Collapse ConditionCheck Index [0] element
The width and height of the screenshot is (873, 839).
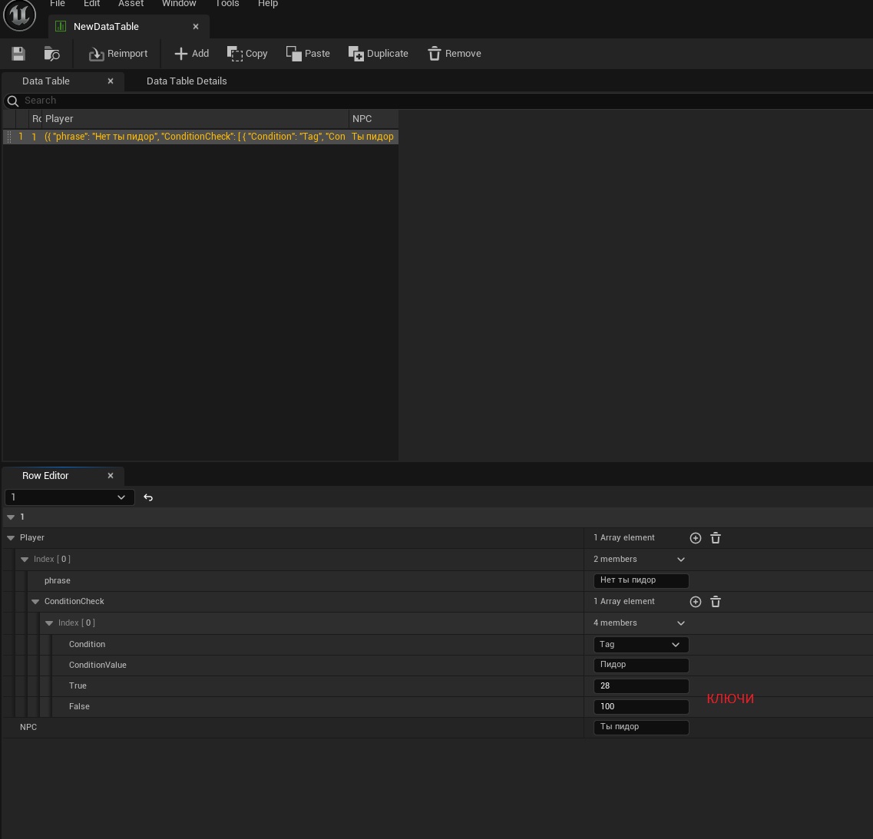pos(49,623)
